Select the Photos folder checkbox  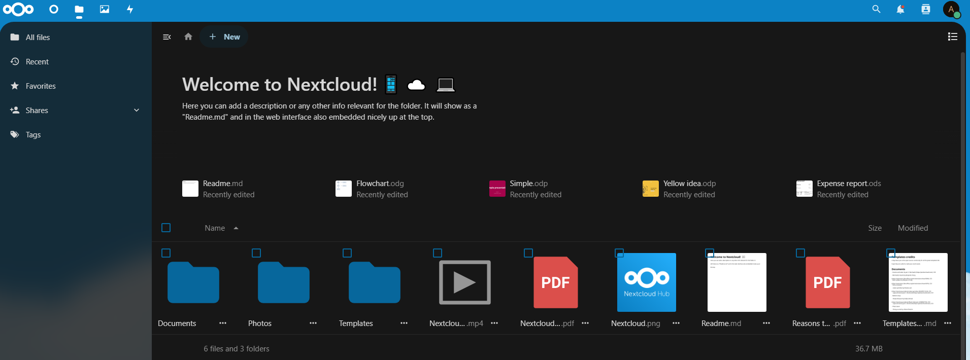pyautogui.click(x=256, y=253)
